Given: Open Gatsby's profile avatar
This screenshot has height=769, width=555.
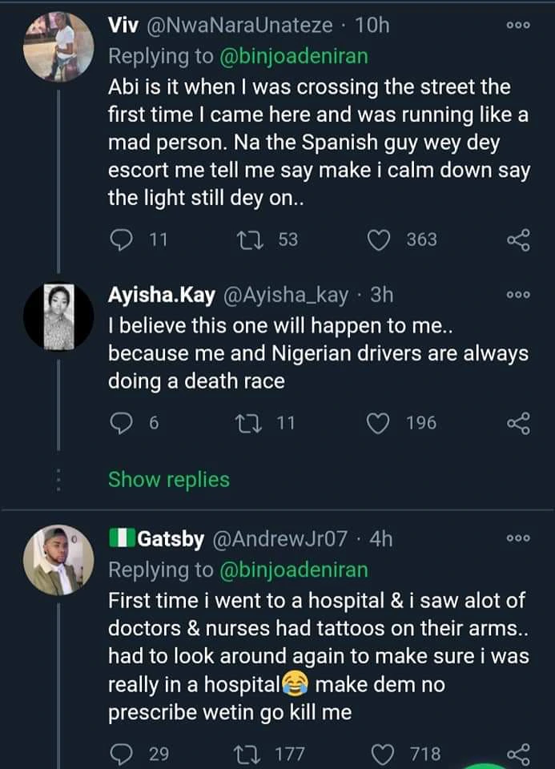Looking at the screenshot, I should click(60, 560).
